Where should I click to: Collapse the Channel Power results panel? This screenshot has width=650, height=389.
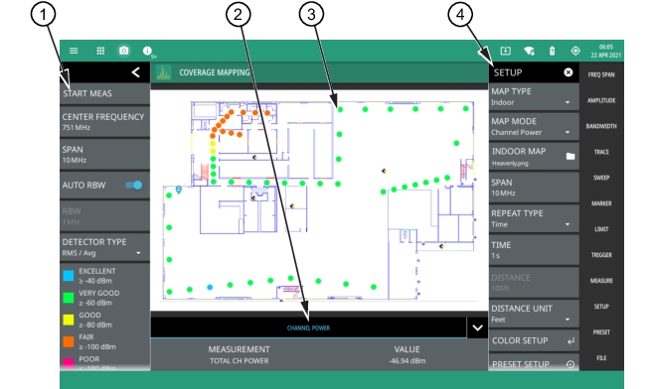pos(477,327)
